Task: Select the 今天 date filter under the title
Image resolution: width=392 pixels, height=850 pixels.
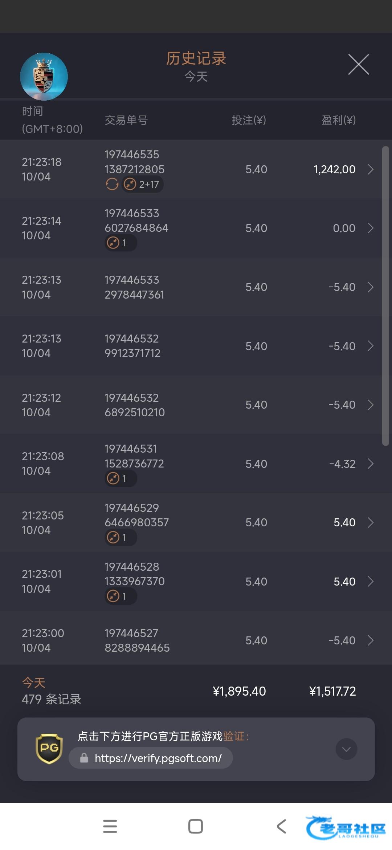Action: [x=196, y=77]
